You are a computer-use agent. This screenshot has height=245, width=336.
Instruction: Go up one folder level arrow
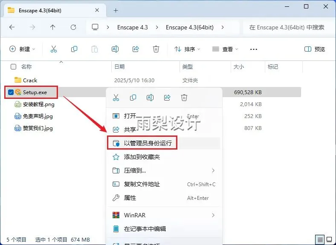(x=53, y=27)
